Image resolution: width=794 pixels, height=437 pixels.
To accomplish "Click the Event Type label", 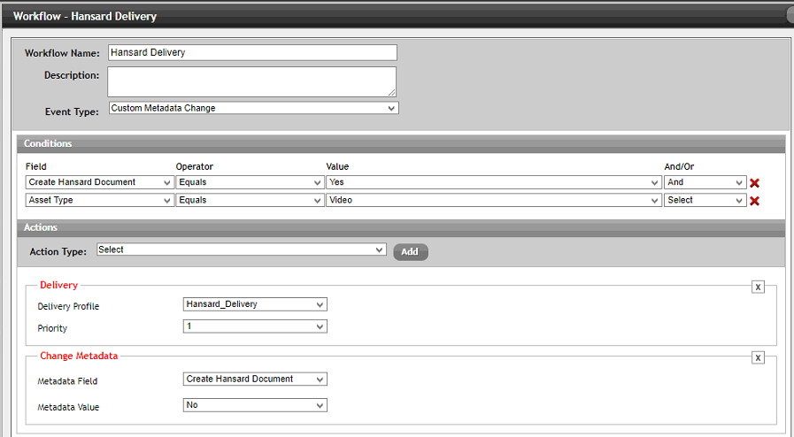I will pos(72,111).
